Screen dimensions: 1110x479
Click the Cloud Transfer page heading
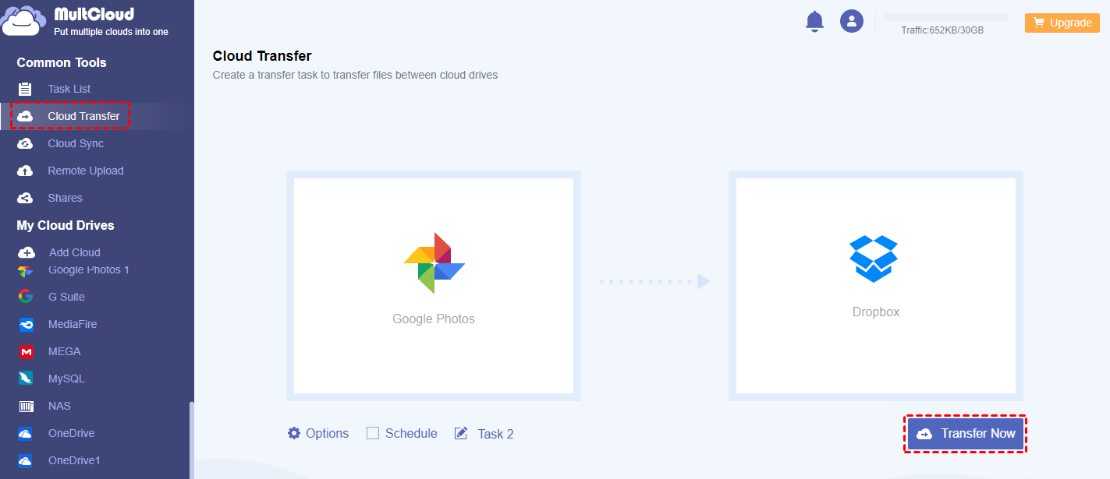262,56
